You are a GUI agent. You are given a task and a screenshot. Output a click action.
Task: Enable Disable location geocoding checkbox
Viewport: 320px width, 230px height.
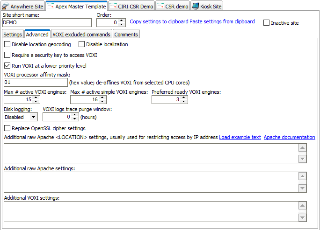pos(7,45)
